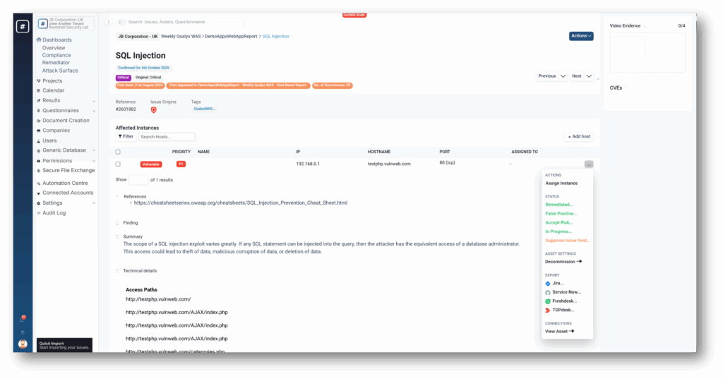723x379 pixels.
Task: Click the three-dot row actions button
Action: 588,164
